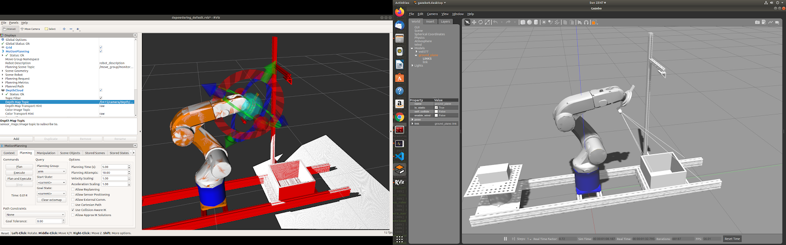Choose the Select tool in RViz toolbar

tap(50, 29)
